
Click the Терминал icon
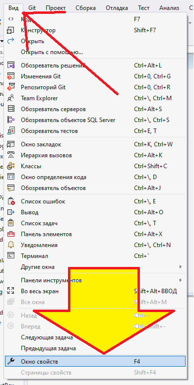click(11, 256)
